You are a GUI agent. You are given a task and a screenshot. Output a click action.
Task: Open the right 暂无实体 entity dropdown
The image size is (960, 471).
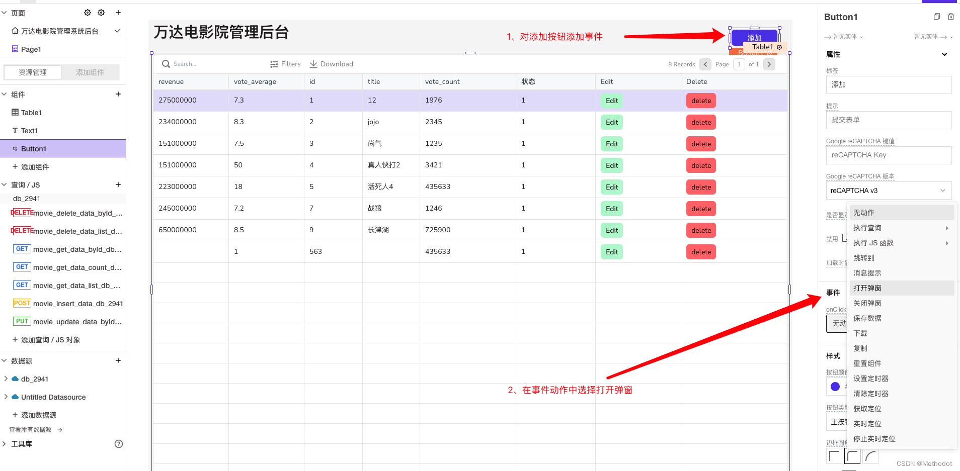[x=933, y=37]
